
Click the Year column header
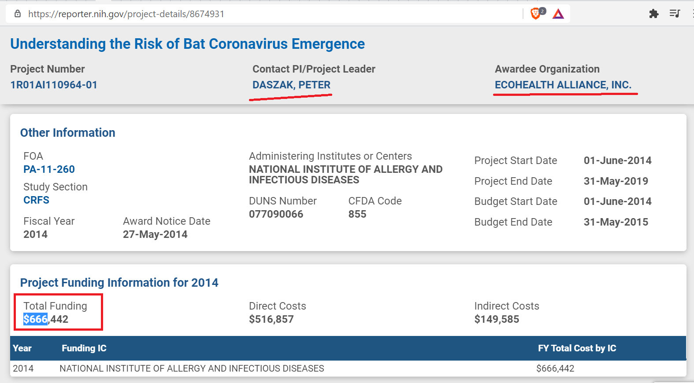point(22,348)
